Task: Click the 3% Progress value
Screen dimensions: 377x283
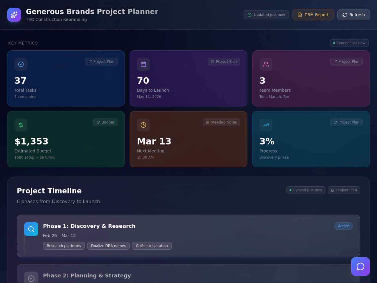Action: [267, 141]
